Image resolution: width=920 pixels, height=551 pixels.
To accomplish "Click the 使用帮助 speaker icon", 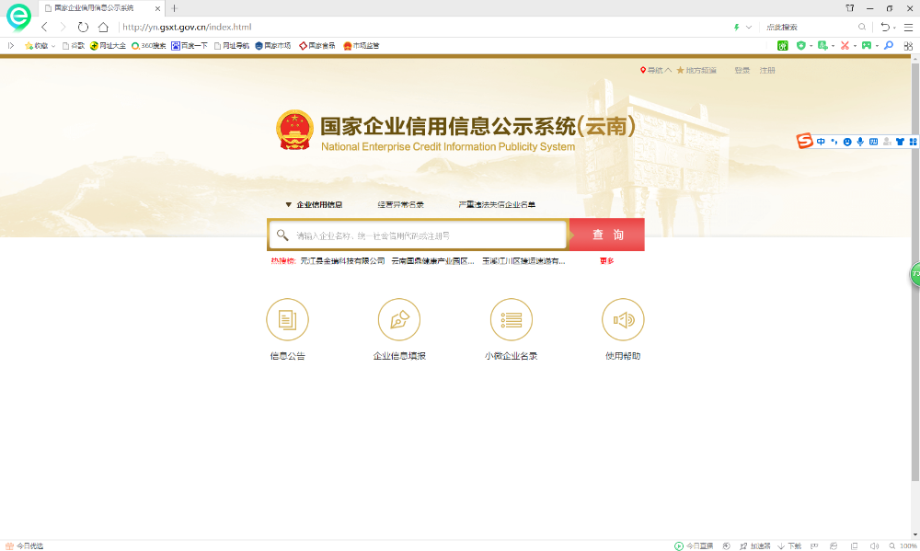I will click(x=623, y=319).
